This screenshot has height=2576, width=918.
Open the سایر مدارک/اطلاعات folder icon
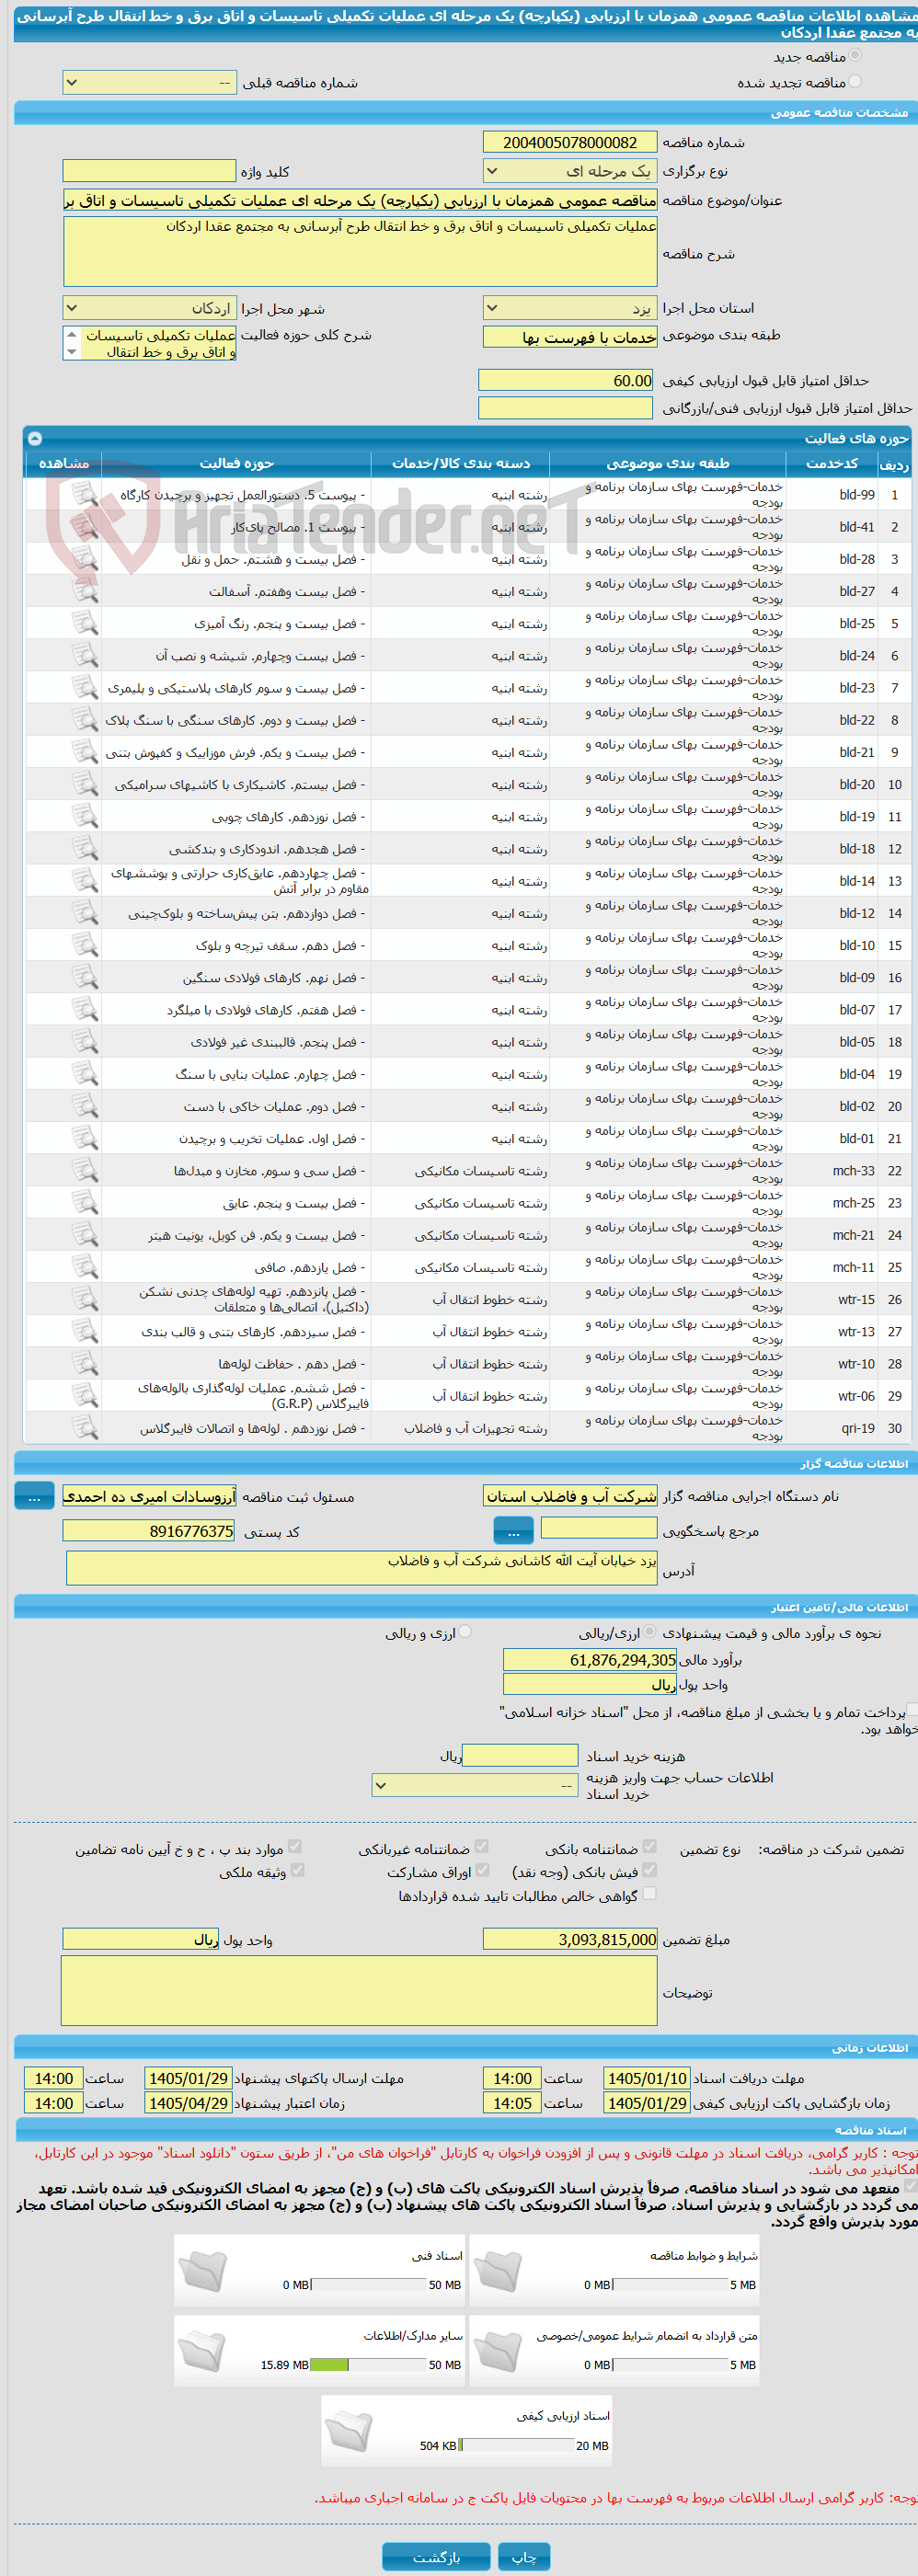tap(203, 2351)
